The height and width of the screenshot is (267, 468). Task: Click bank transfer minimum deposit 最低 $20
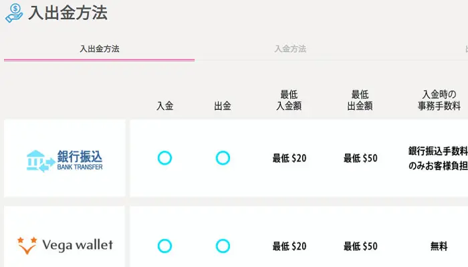[289, 159]
